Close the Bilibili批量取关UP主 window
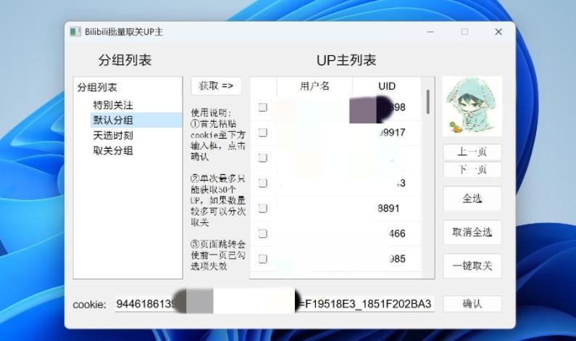This screenshot has width=576, height=341. [498, 32]
